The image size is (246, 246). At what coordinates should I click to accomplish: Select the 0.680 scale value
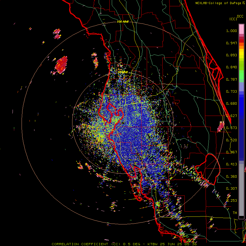coord(232,104)
